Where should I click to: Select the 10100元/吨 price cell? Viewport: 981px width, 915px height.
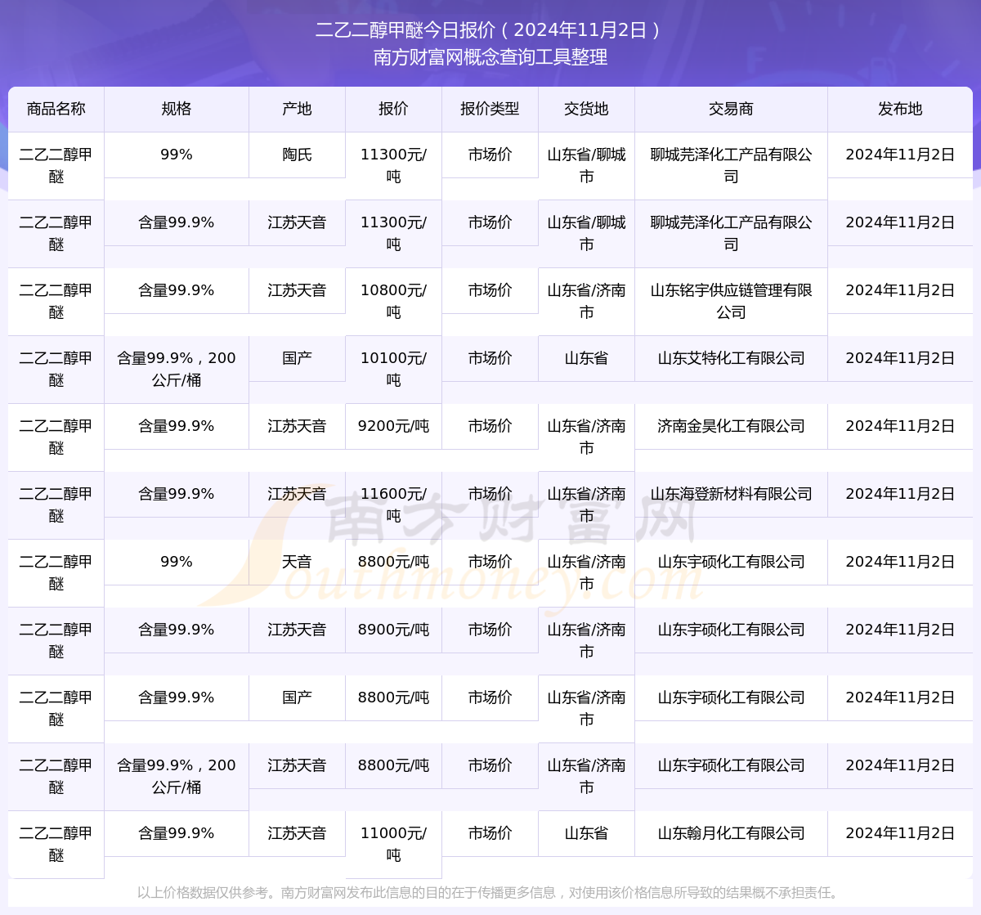click(393, 369)
